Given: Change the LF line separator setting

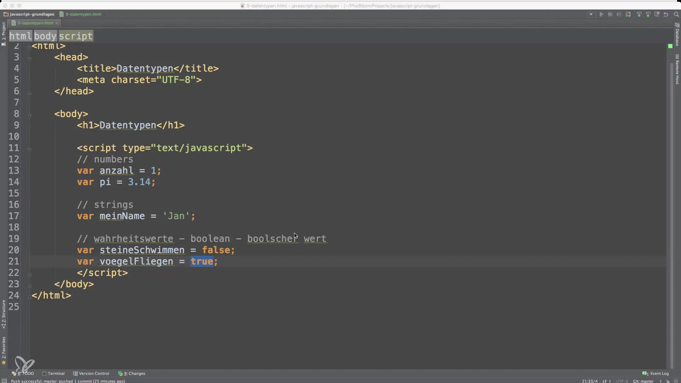Looking at the screenshot, I should (607, 381).
